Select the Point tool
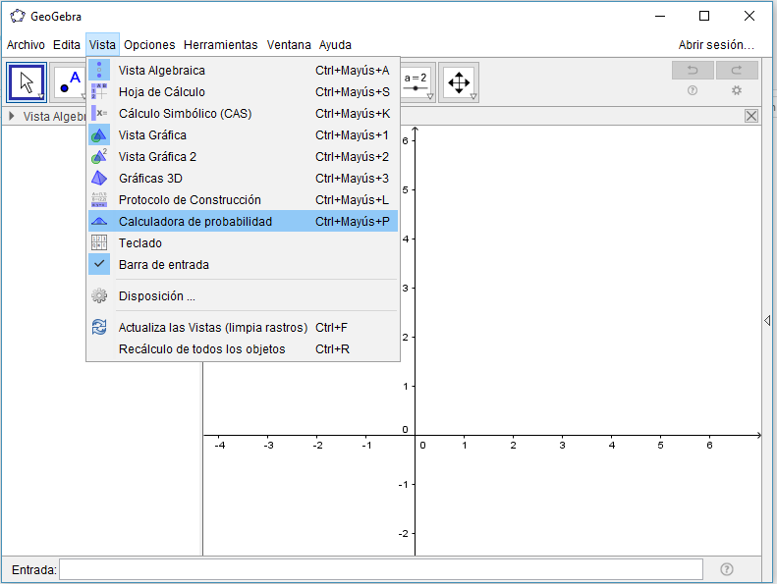The height and width of the screenshot is (584, 777). (x=69, y=82)
